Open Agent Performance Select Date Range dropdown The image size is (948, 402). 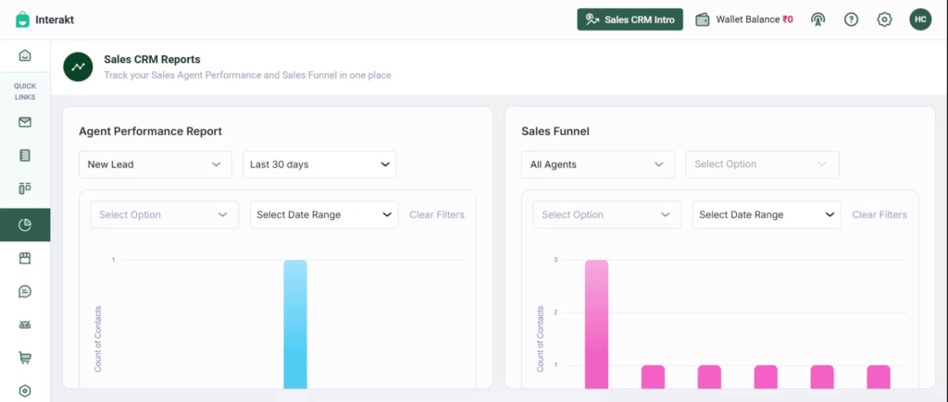click(324, 215)
